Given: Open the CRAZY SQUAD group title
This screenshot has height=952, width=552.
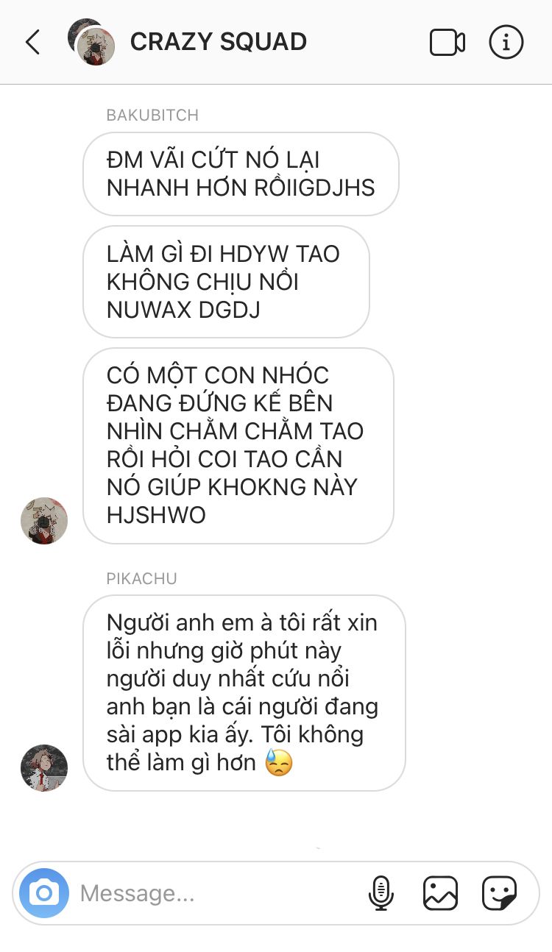Looking at the screenshot, I should (x=219, y=42).
